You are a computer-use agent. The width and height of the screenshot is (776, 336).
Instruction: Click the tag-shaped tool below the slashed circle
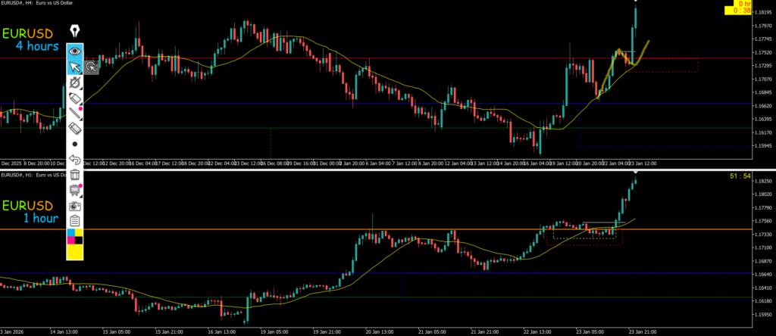[x=74, y=98]
